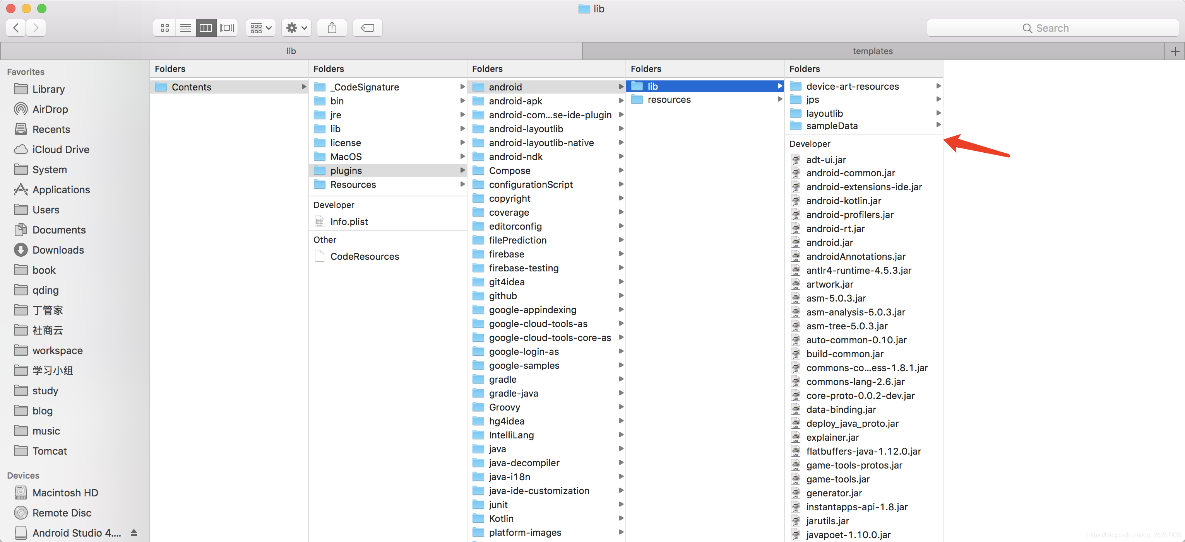
Task: Switch to column view
Action: click(x=206, y=28)
